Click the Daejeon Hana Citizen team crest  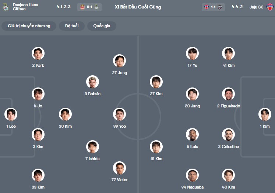click(x=6, y=7)
